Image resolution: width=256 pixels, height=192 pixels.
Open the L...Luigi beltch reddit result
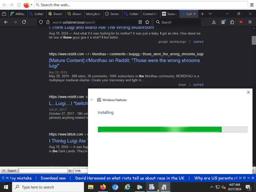(68, 103)
